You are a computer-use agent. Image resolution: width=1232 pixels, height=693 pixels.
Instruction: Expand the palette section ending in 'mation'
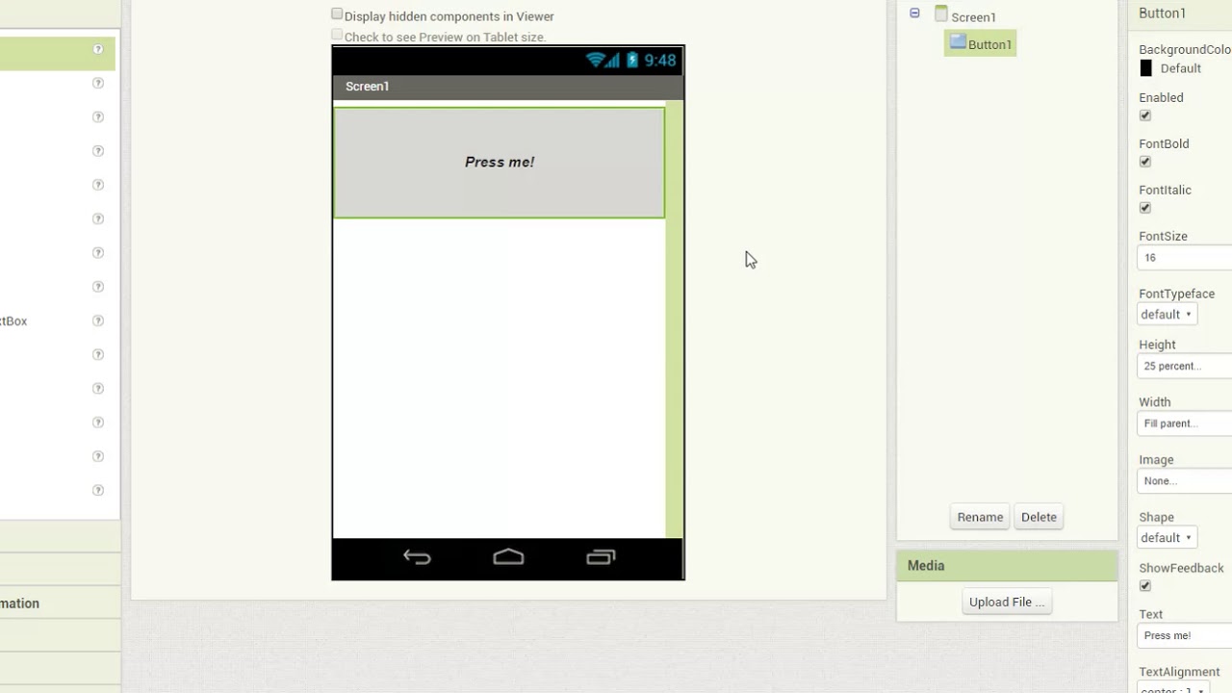(60, 603)
